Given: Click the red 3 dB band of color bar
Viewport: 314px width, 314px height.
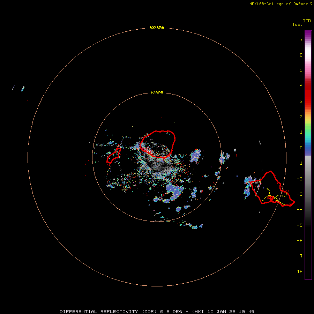Looking at the screenshot, I should [x=308, y=101].
